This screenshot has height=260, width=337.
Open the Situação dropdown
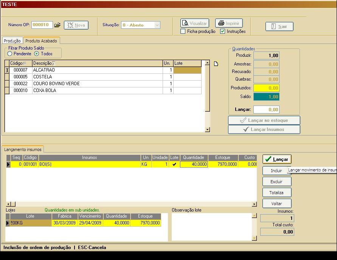coord(157,25)
